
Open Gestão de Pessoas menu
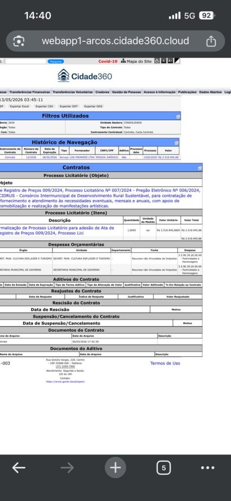point(126,92)
